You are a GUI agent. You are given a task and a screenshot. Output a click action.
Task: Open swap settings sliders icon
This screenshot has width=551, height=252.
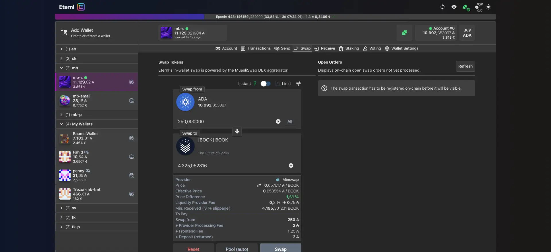click(x=298, y=84)
